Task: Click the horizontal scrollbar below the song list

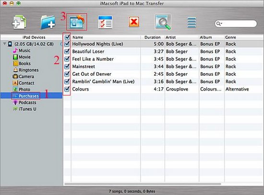Action: (143, 184)
